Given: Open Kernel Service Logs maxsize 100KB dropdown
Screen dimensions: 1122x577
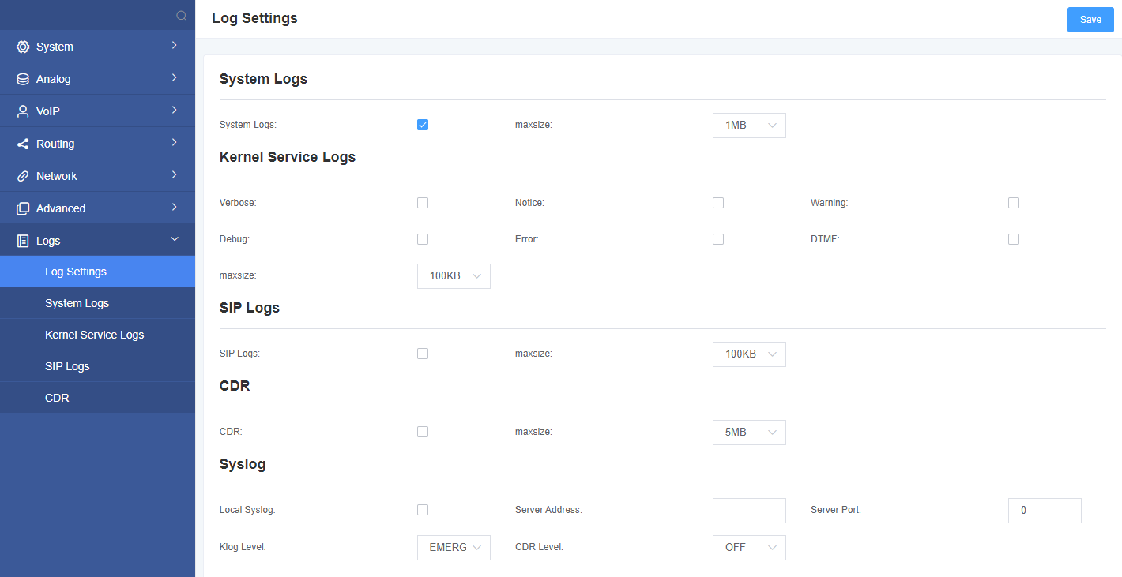Looking at the screenshot, I should click(x=454, y=276).
